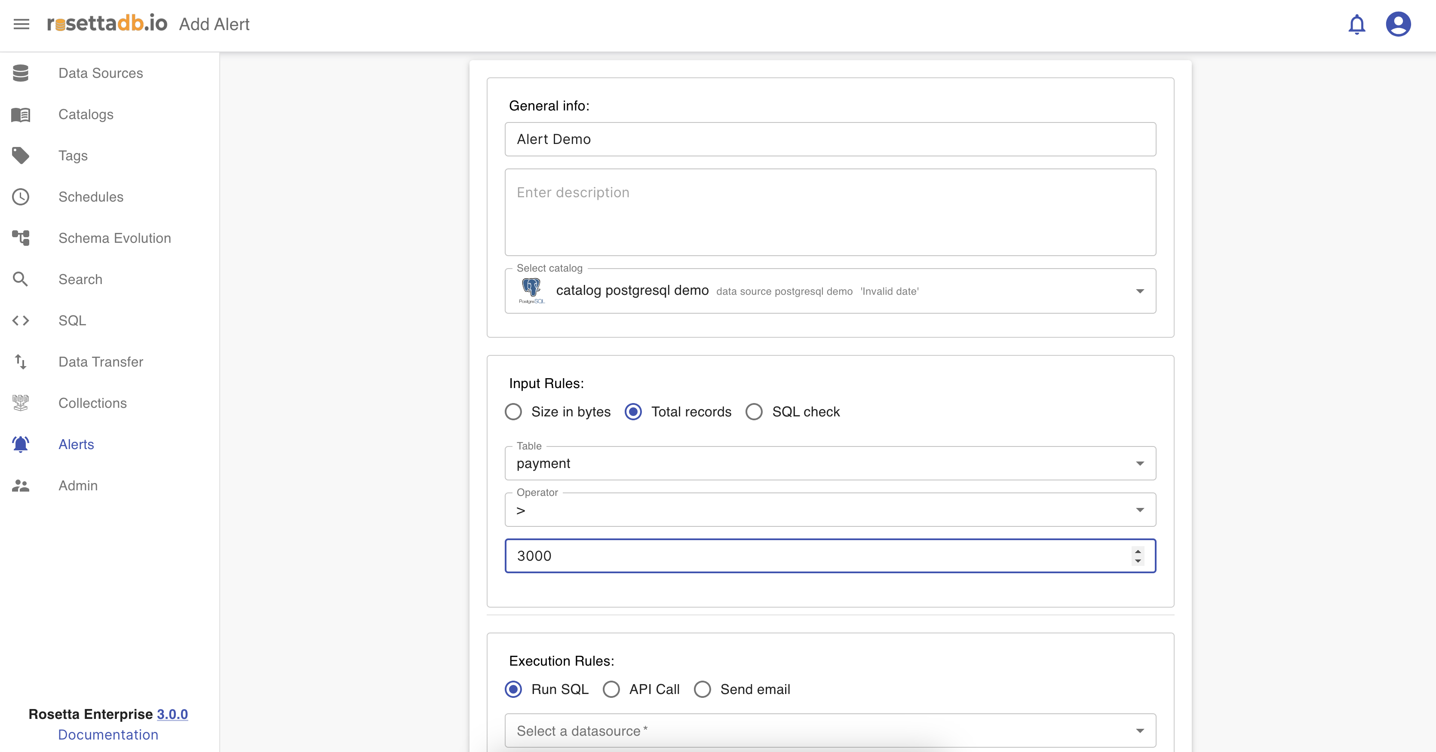
Task: Go to Collections in the sidebar
Action: point(92,403)
